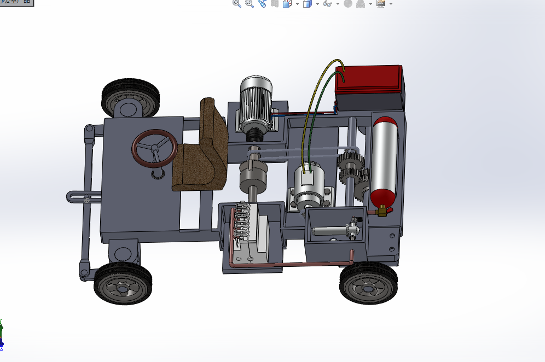This screenshot has width=545, height=362.
Task: Click the Display Style box icon
Action: [x=308, y=3]
